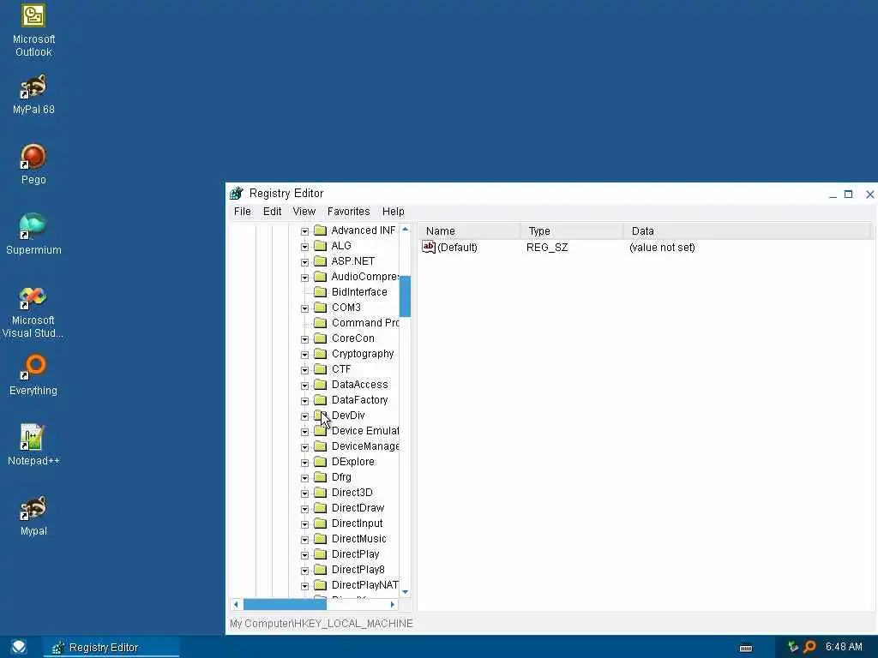Open the Favorites menu
Viewport: 878px width, 658px height.
coord(348,212)
